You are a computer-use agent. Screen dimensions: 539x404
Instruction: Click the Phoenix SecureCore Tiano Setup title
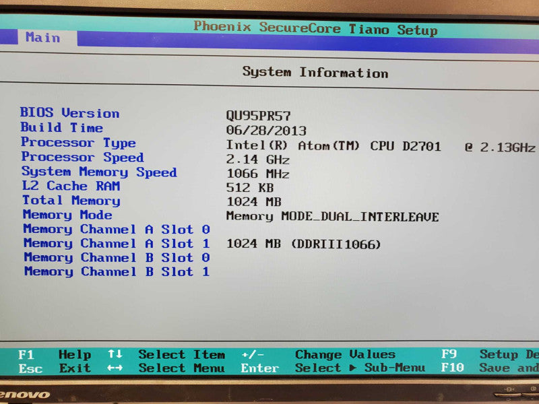(x=315, y=28)
